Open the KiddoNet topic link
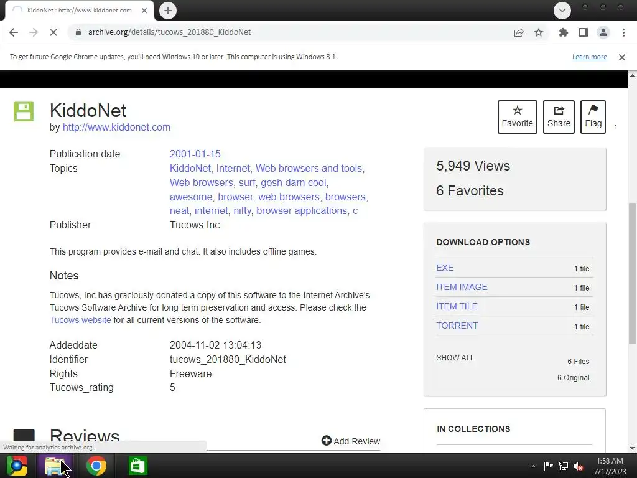 (190, 168)
